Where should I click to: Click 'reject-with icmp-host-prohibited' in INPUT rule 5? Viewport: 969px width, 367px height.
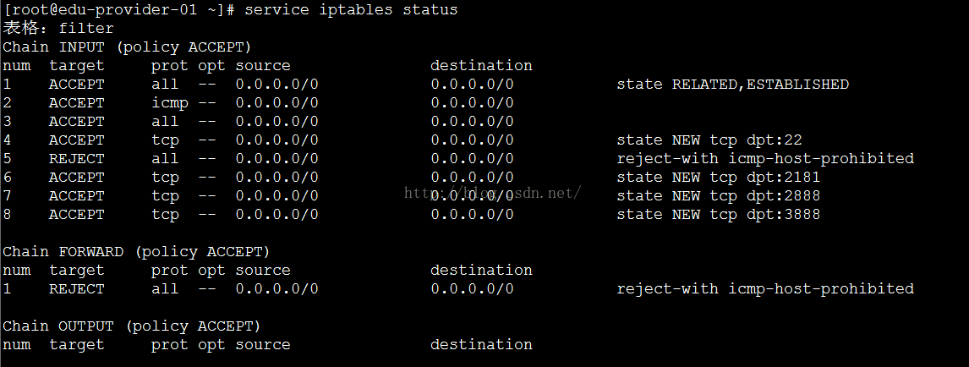coord(765,159)
